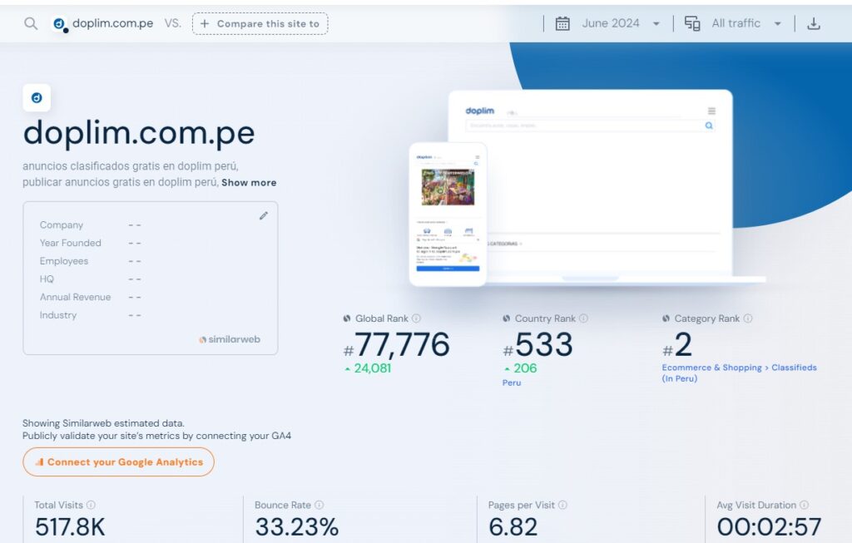Click the Category Rank label
Image resolution: width=852 pixels, height=543 pixels.
pos(707,318)
